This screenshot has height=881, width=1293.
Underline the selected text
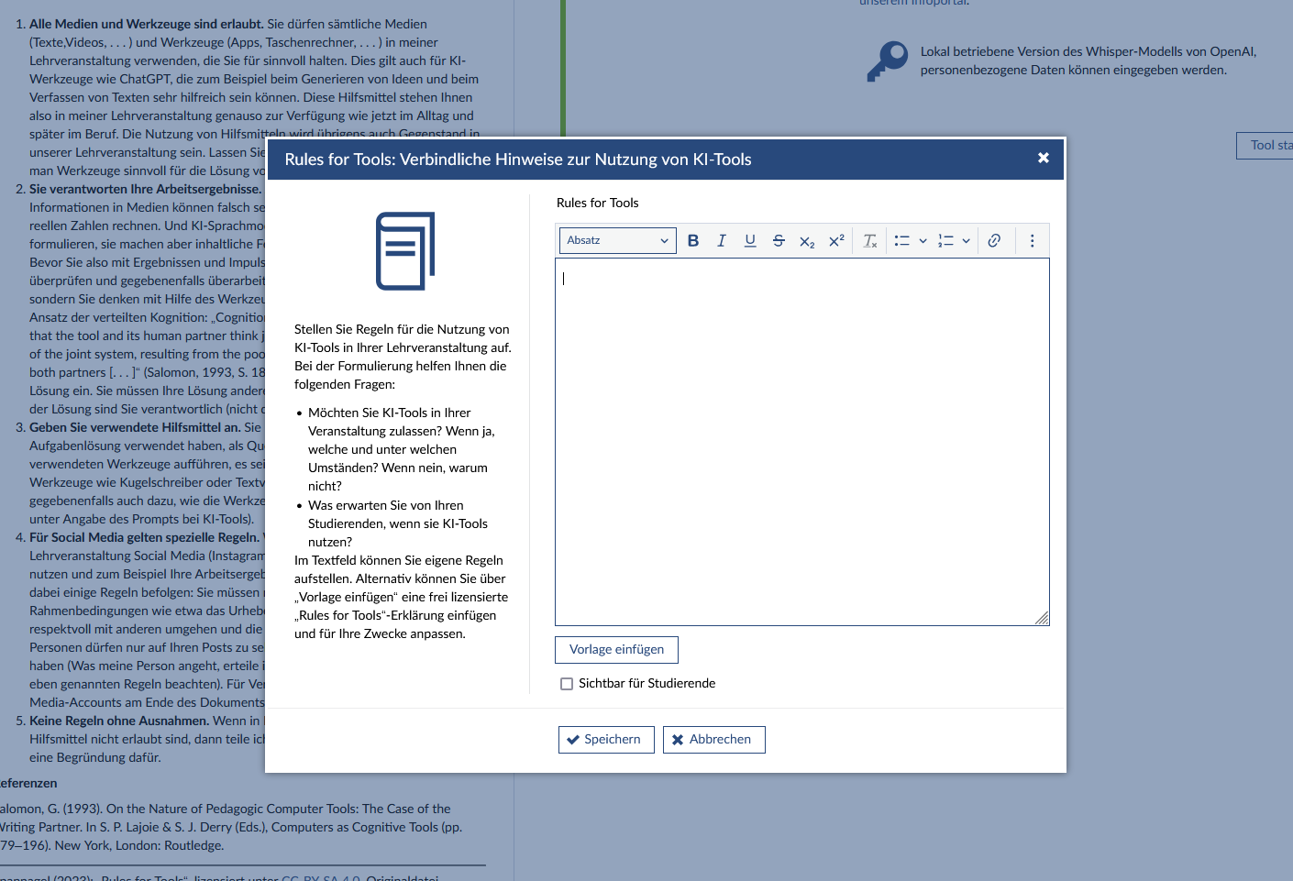pos(750,240)
